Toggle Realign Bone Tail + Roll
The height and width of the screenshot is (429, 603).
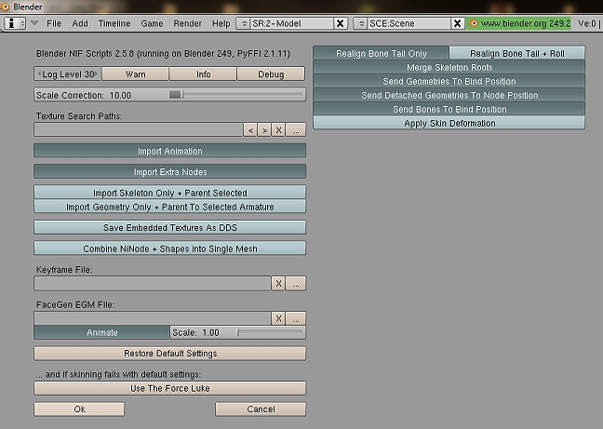(x=517, y=53)
